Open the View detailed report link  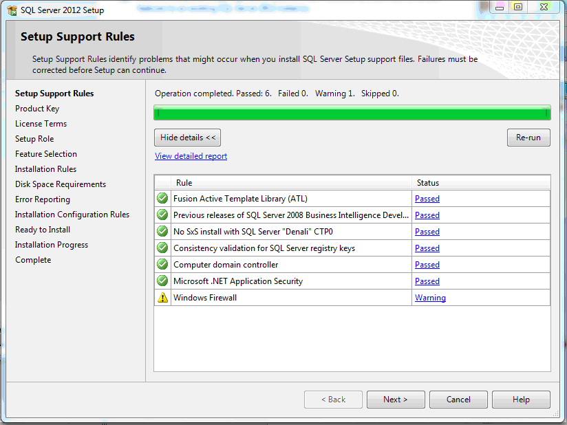pyautogui.click(x=191, y=156)
